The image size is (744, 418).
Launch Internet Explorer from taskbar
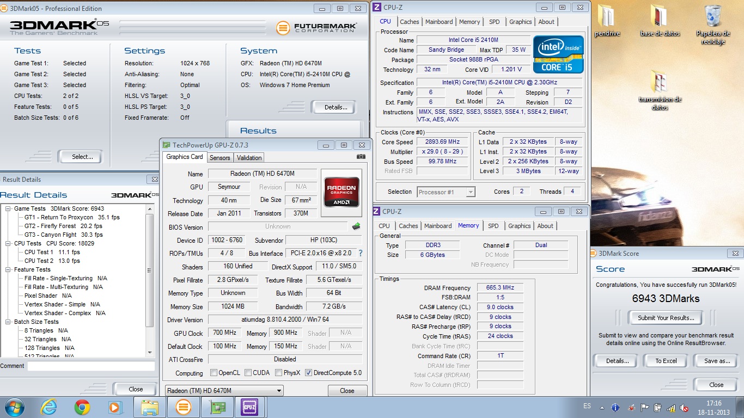click(x=49, y=407)
